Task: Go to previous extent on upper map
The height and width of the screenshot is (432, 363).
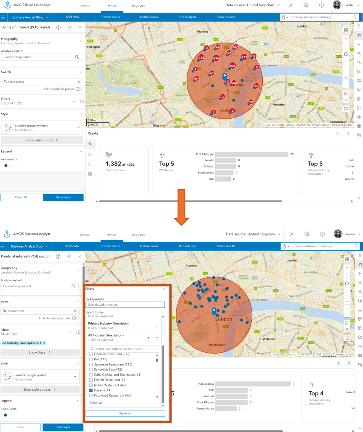Action: pos(346,78)
